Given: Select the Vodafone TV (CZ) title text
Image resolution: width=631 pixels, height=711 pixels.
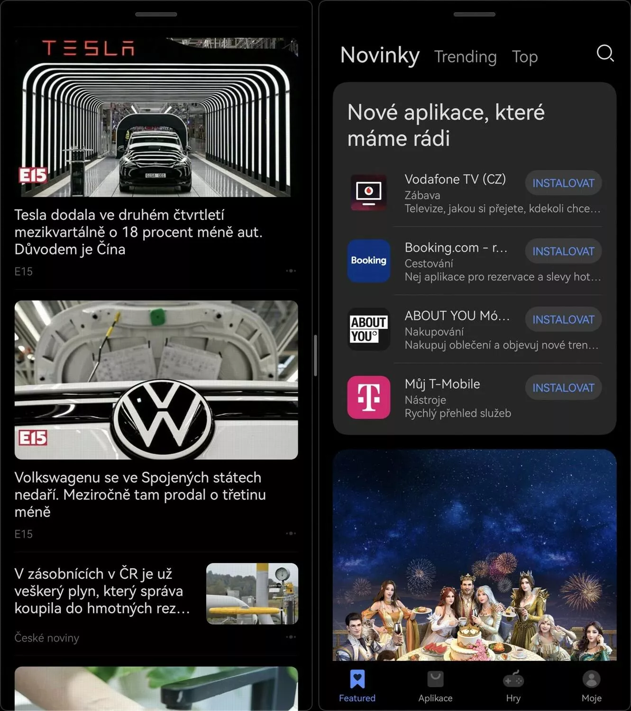Looking at the screenshot, I should tap(455, 179).
